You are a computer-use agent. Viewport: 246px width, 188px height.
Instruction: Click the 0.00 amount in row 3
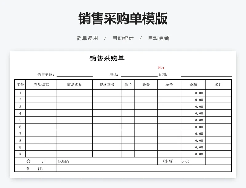coord(199,107)
